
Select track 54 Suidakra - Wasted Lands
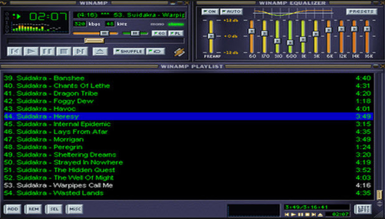(188, 193)
